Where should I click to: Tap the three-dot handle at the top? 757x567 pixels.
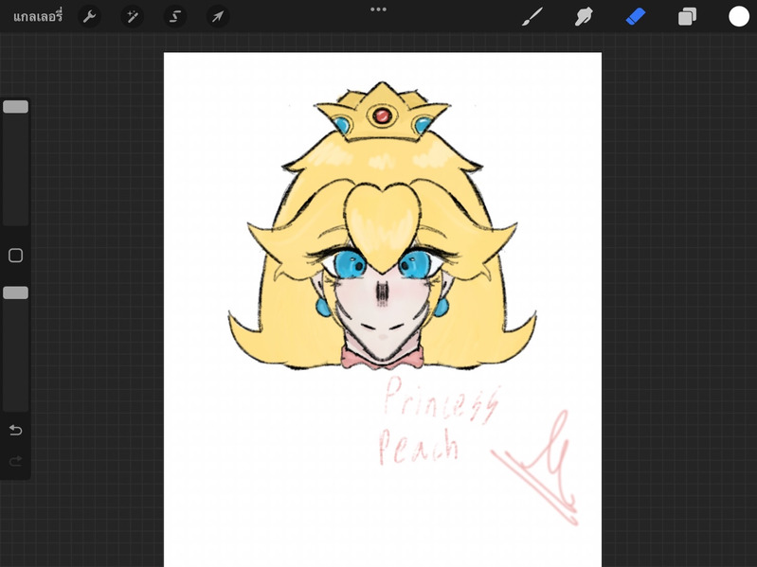379,9
